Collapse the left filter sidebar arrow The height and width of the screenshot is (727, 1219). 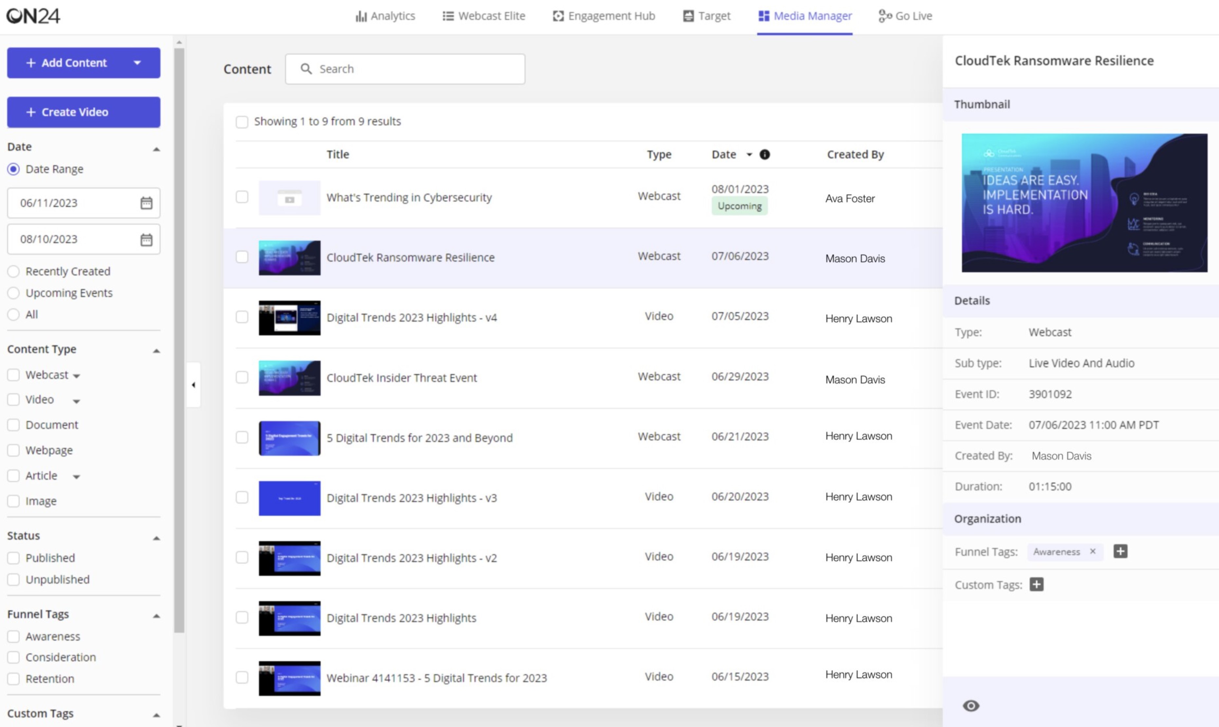[x=193, y=385]
